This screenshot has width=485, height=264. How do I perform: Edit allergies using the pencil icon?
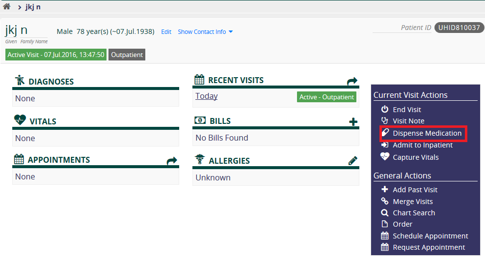pos(353,160)
